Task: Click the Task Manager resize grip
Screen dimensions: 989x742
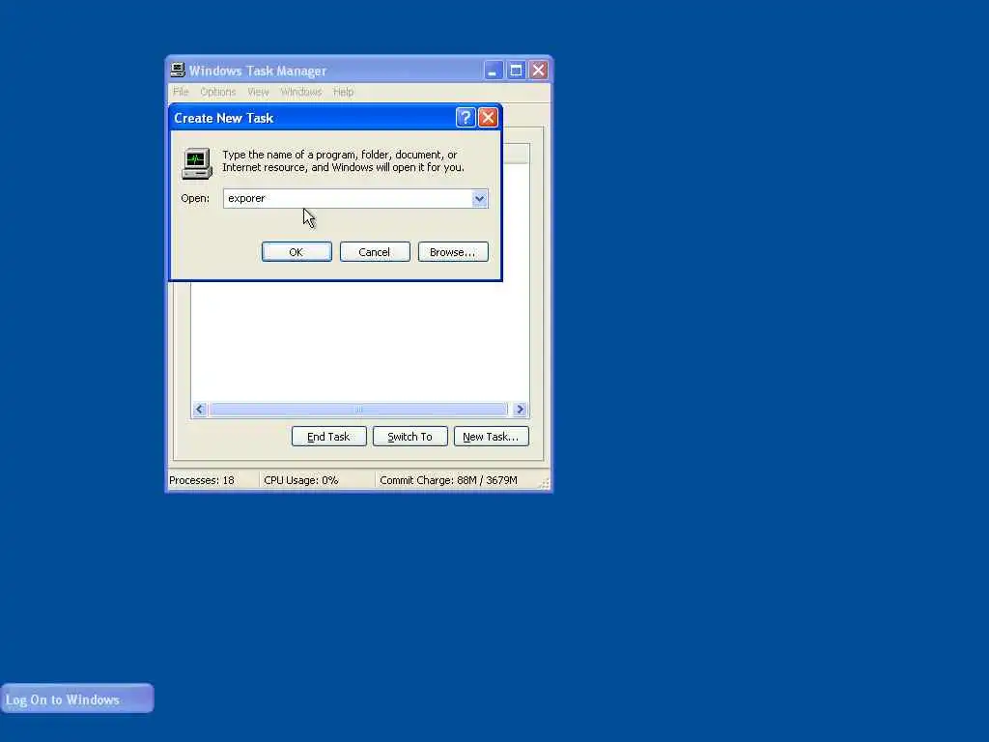Action: 545,483
